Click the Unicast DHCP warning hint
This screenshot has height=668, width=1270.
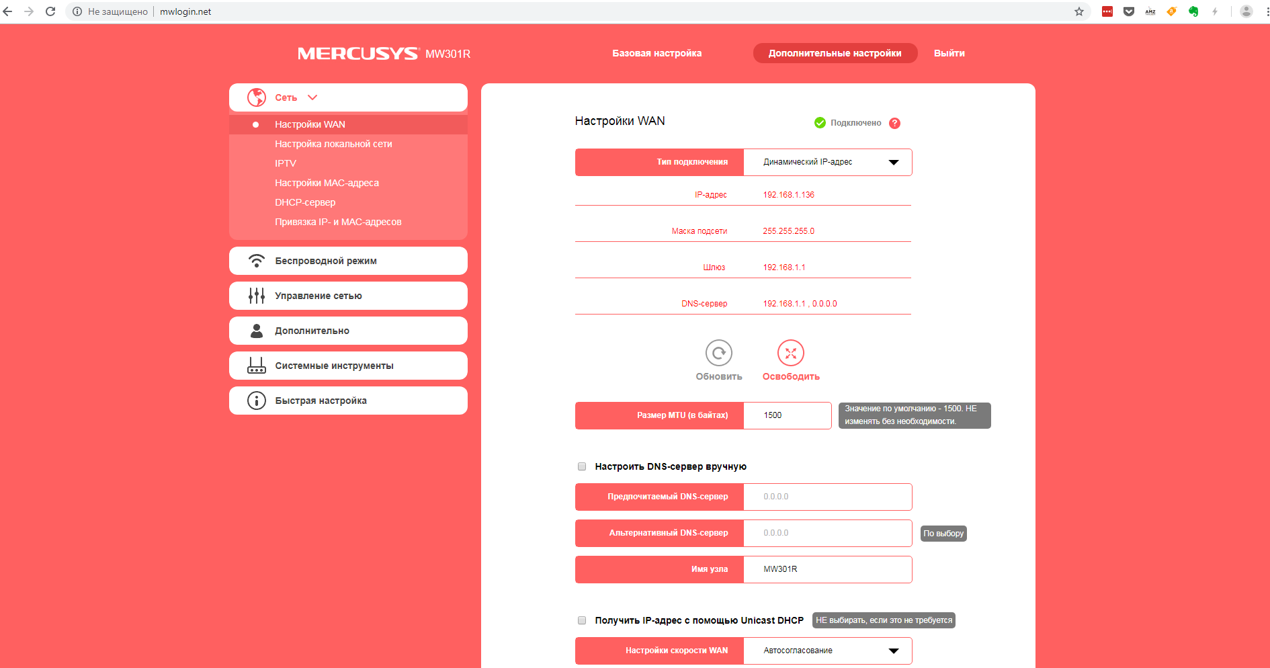pos(884,620)
